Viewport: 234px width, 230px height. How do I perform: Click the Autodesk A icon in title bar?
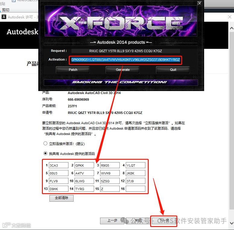pyautogui.click(x=4, y=17)
